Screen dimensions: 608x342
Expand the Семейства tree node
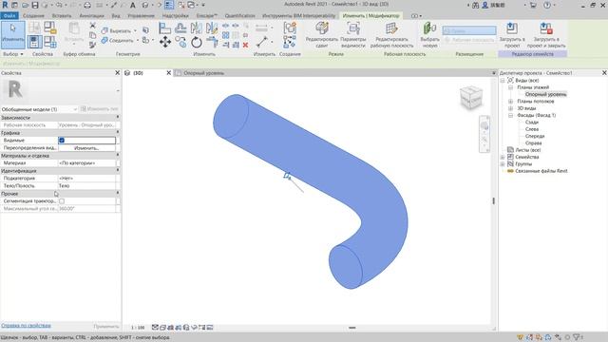click(503, 157)
